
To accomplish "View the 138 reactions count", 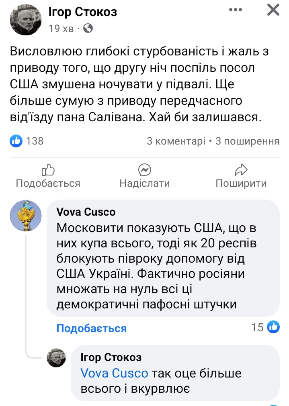I will 35,141.
